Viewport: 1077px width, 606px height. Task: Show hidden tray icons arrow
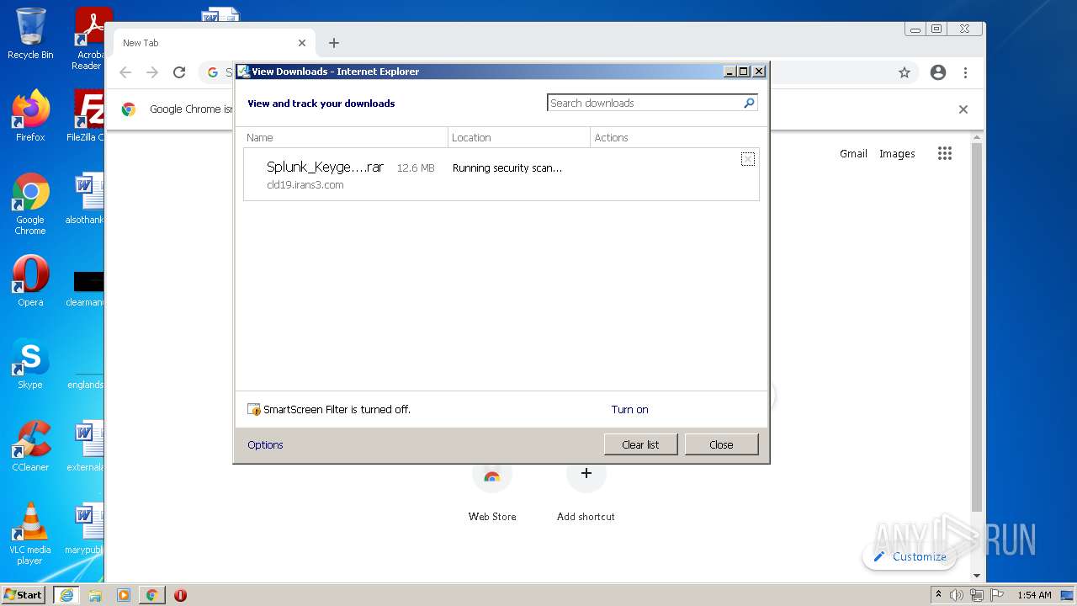tap(938, 595)
